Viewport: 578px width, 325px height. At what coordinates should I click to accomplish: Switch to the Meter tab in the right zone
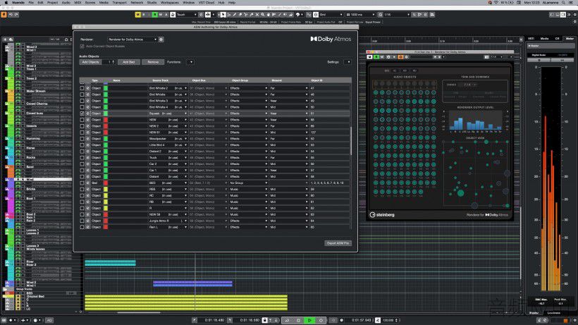tap(570, 38)
